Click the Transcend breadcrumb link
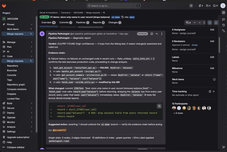This screenshot has height=152, width=227. (66, 13)
